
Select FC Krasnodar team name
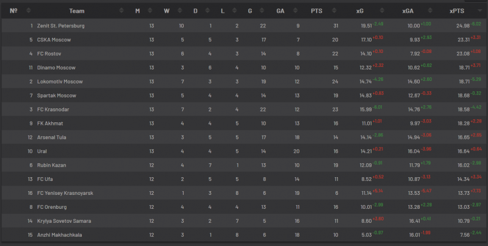tap(53, 110)
